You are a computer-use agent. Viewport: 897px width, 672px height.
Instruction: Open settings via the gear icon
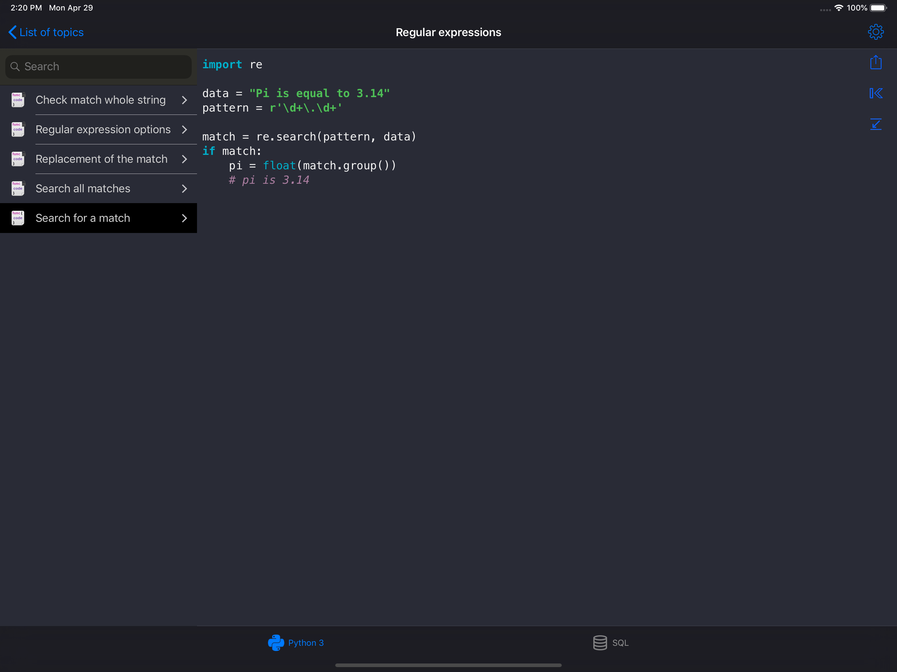[876, 32]
